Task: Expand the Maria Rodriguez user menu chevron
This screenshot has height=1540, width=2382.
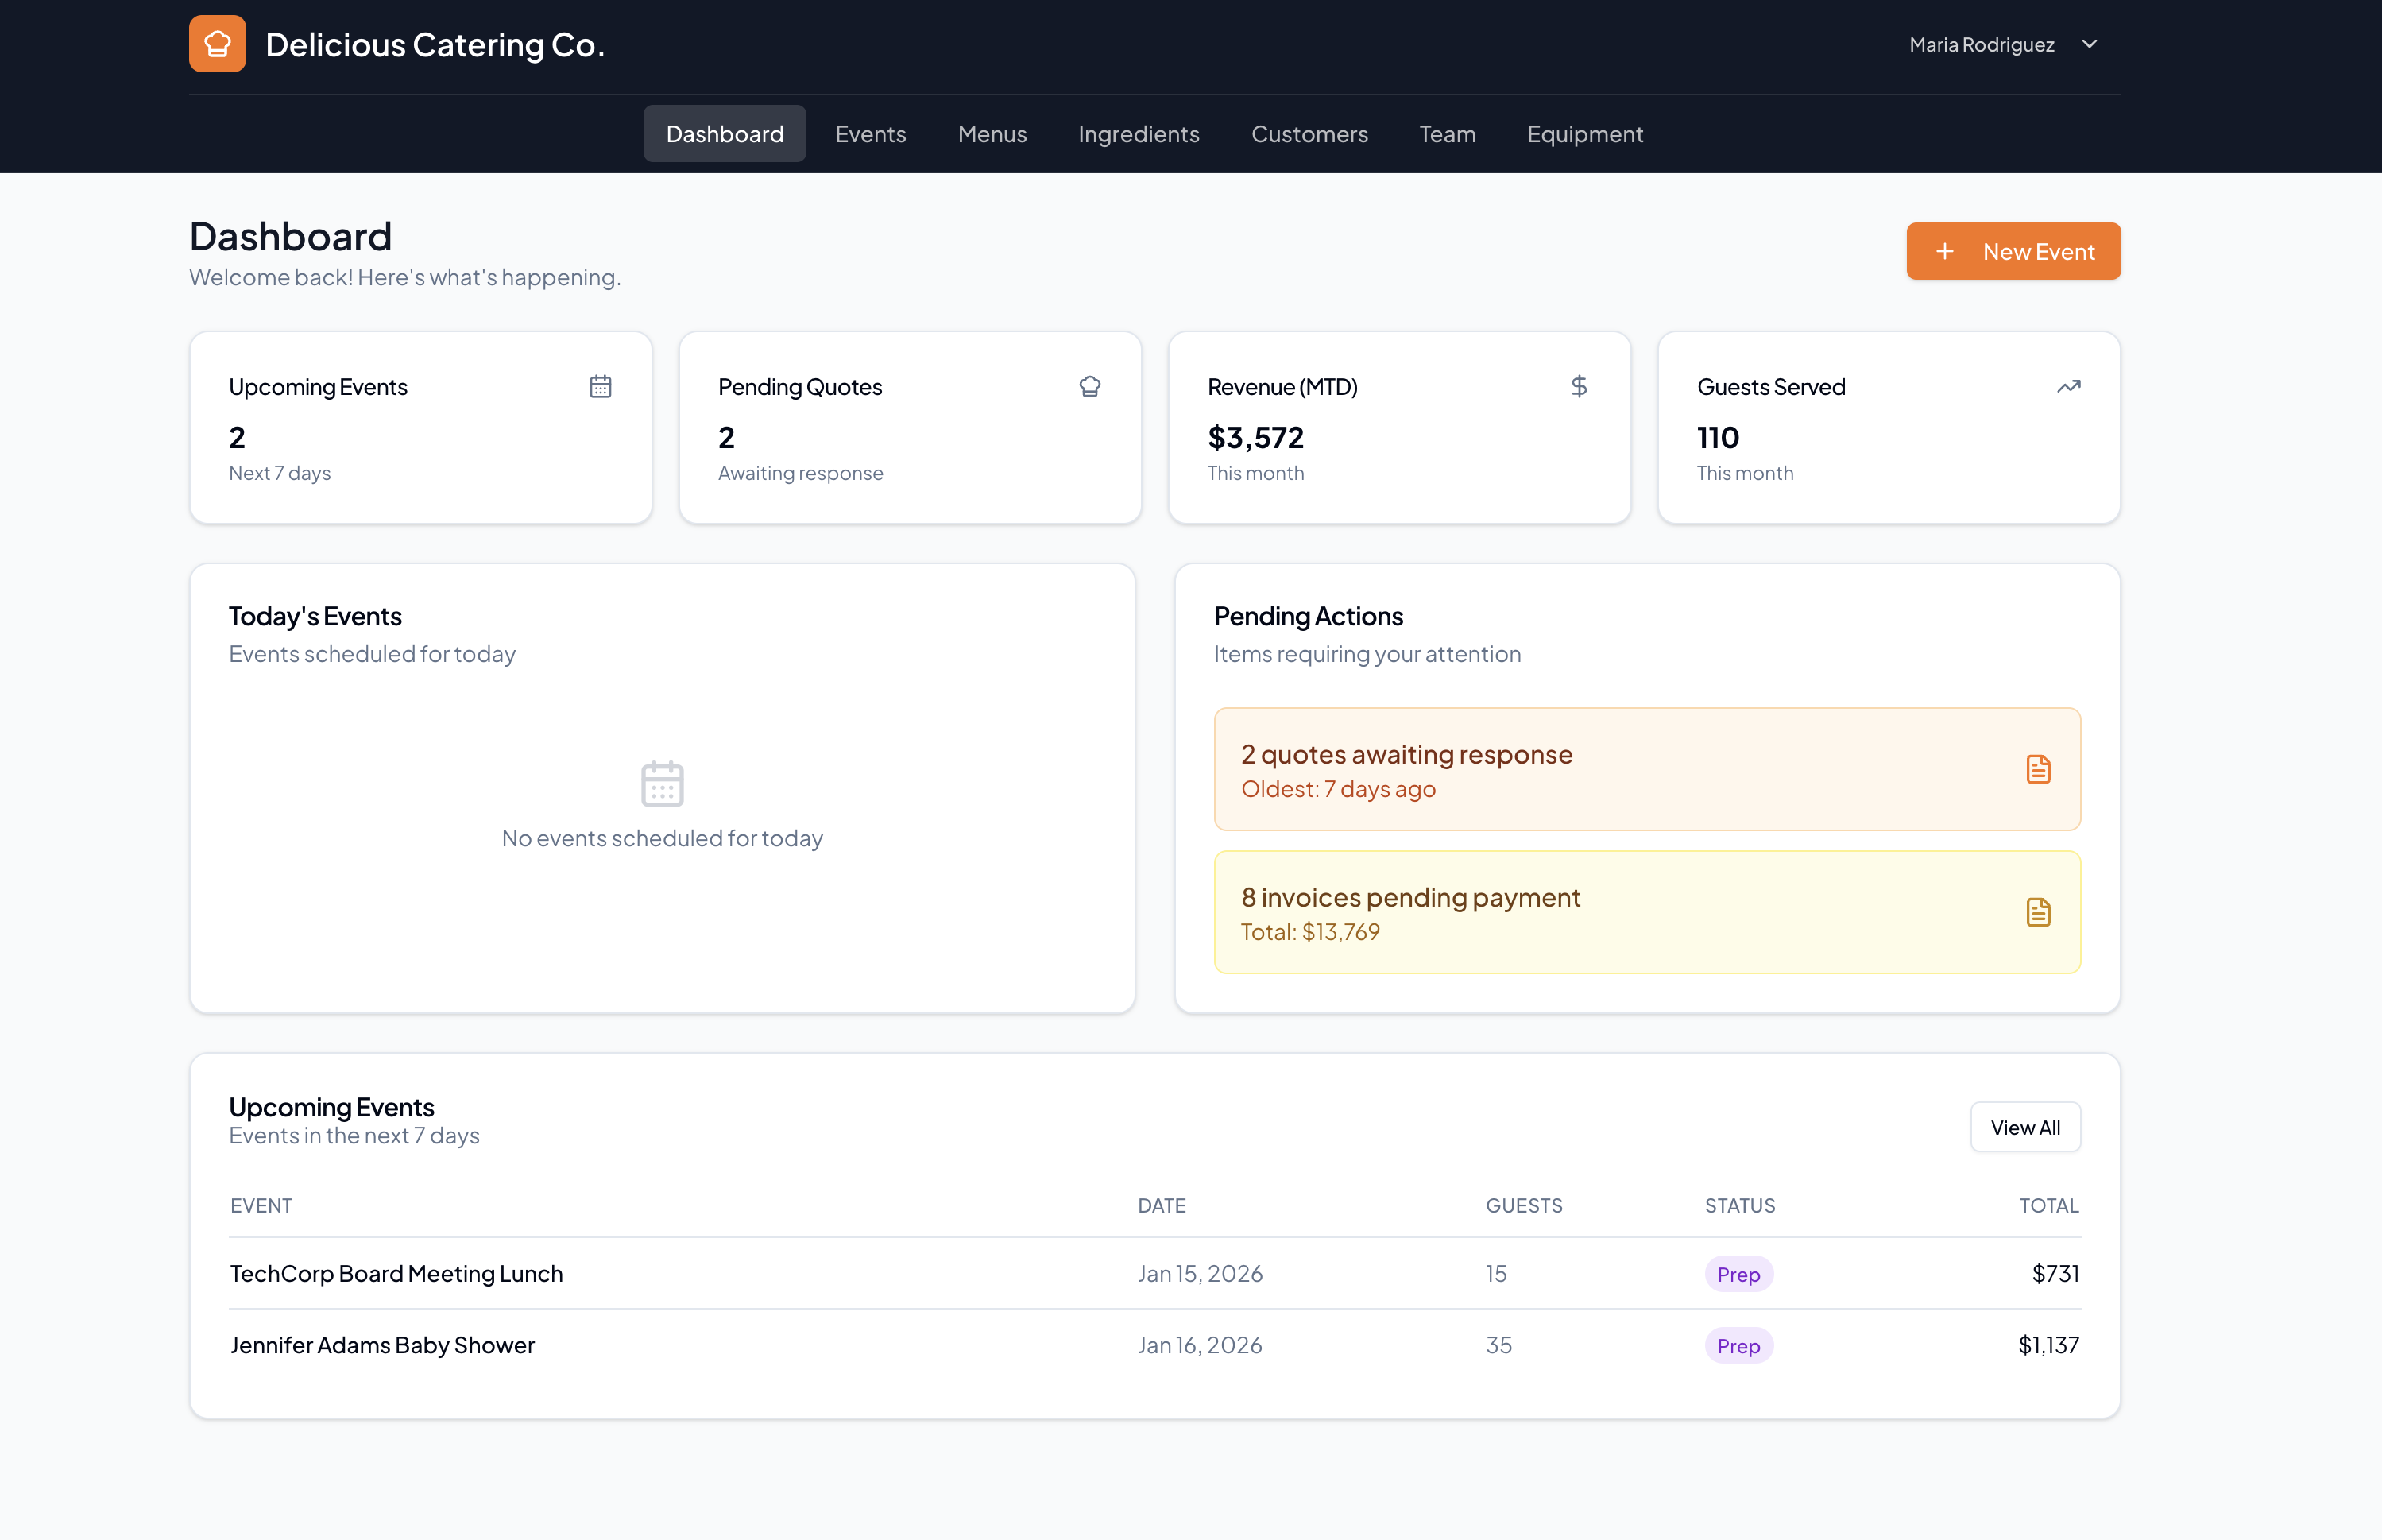Action: coord(2089,44)
